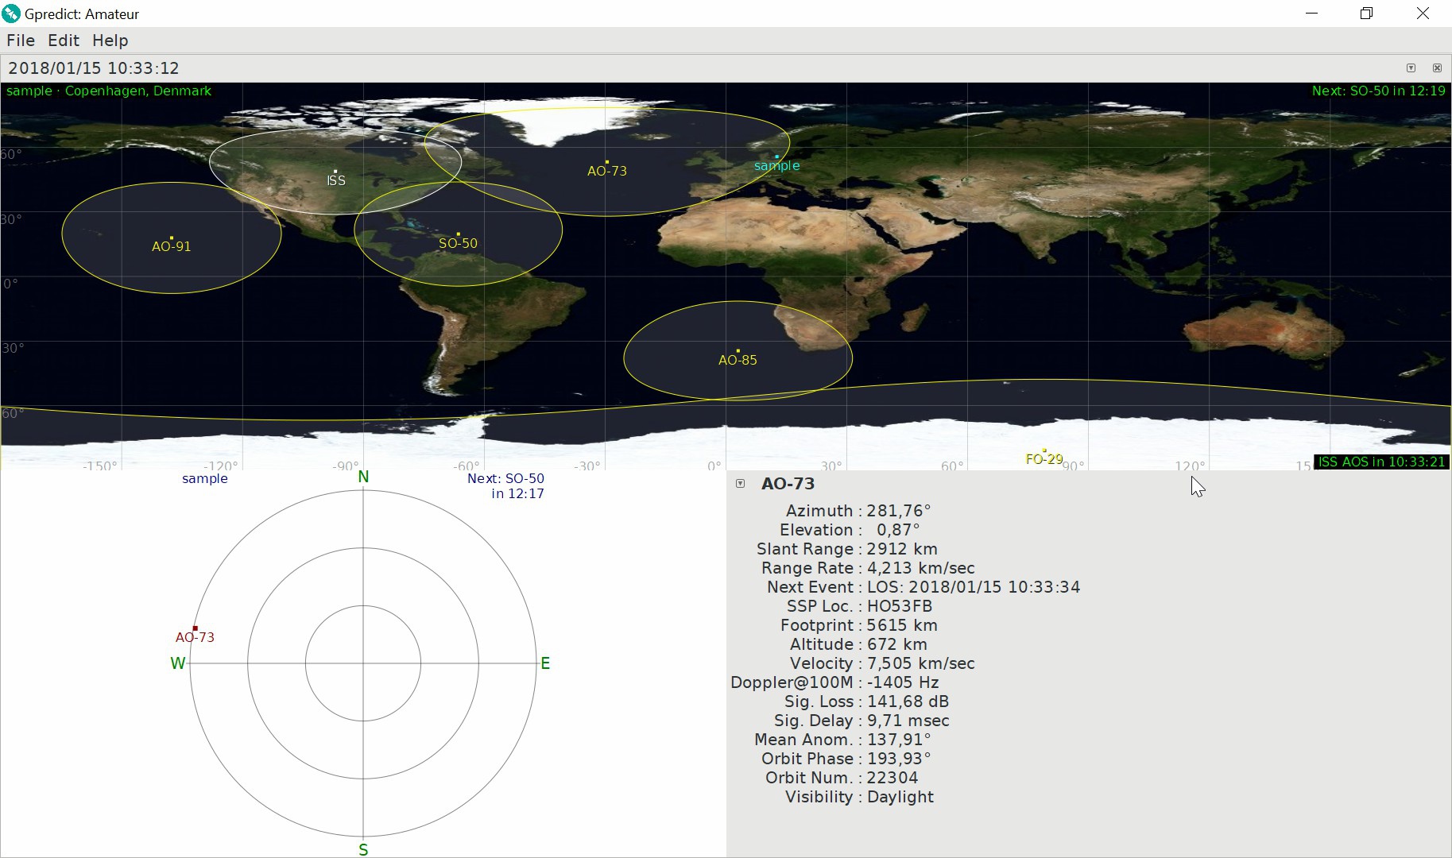
Task: Open the File menu
Action: [21, 41]
